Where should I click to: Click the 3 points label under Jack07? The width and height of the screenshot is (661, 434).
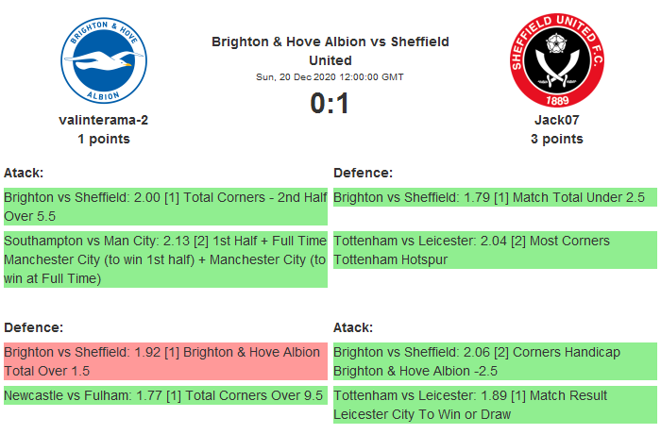coord(556,139)
